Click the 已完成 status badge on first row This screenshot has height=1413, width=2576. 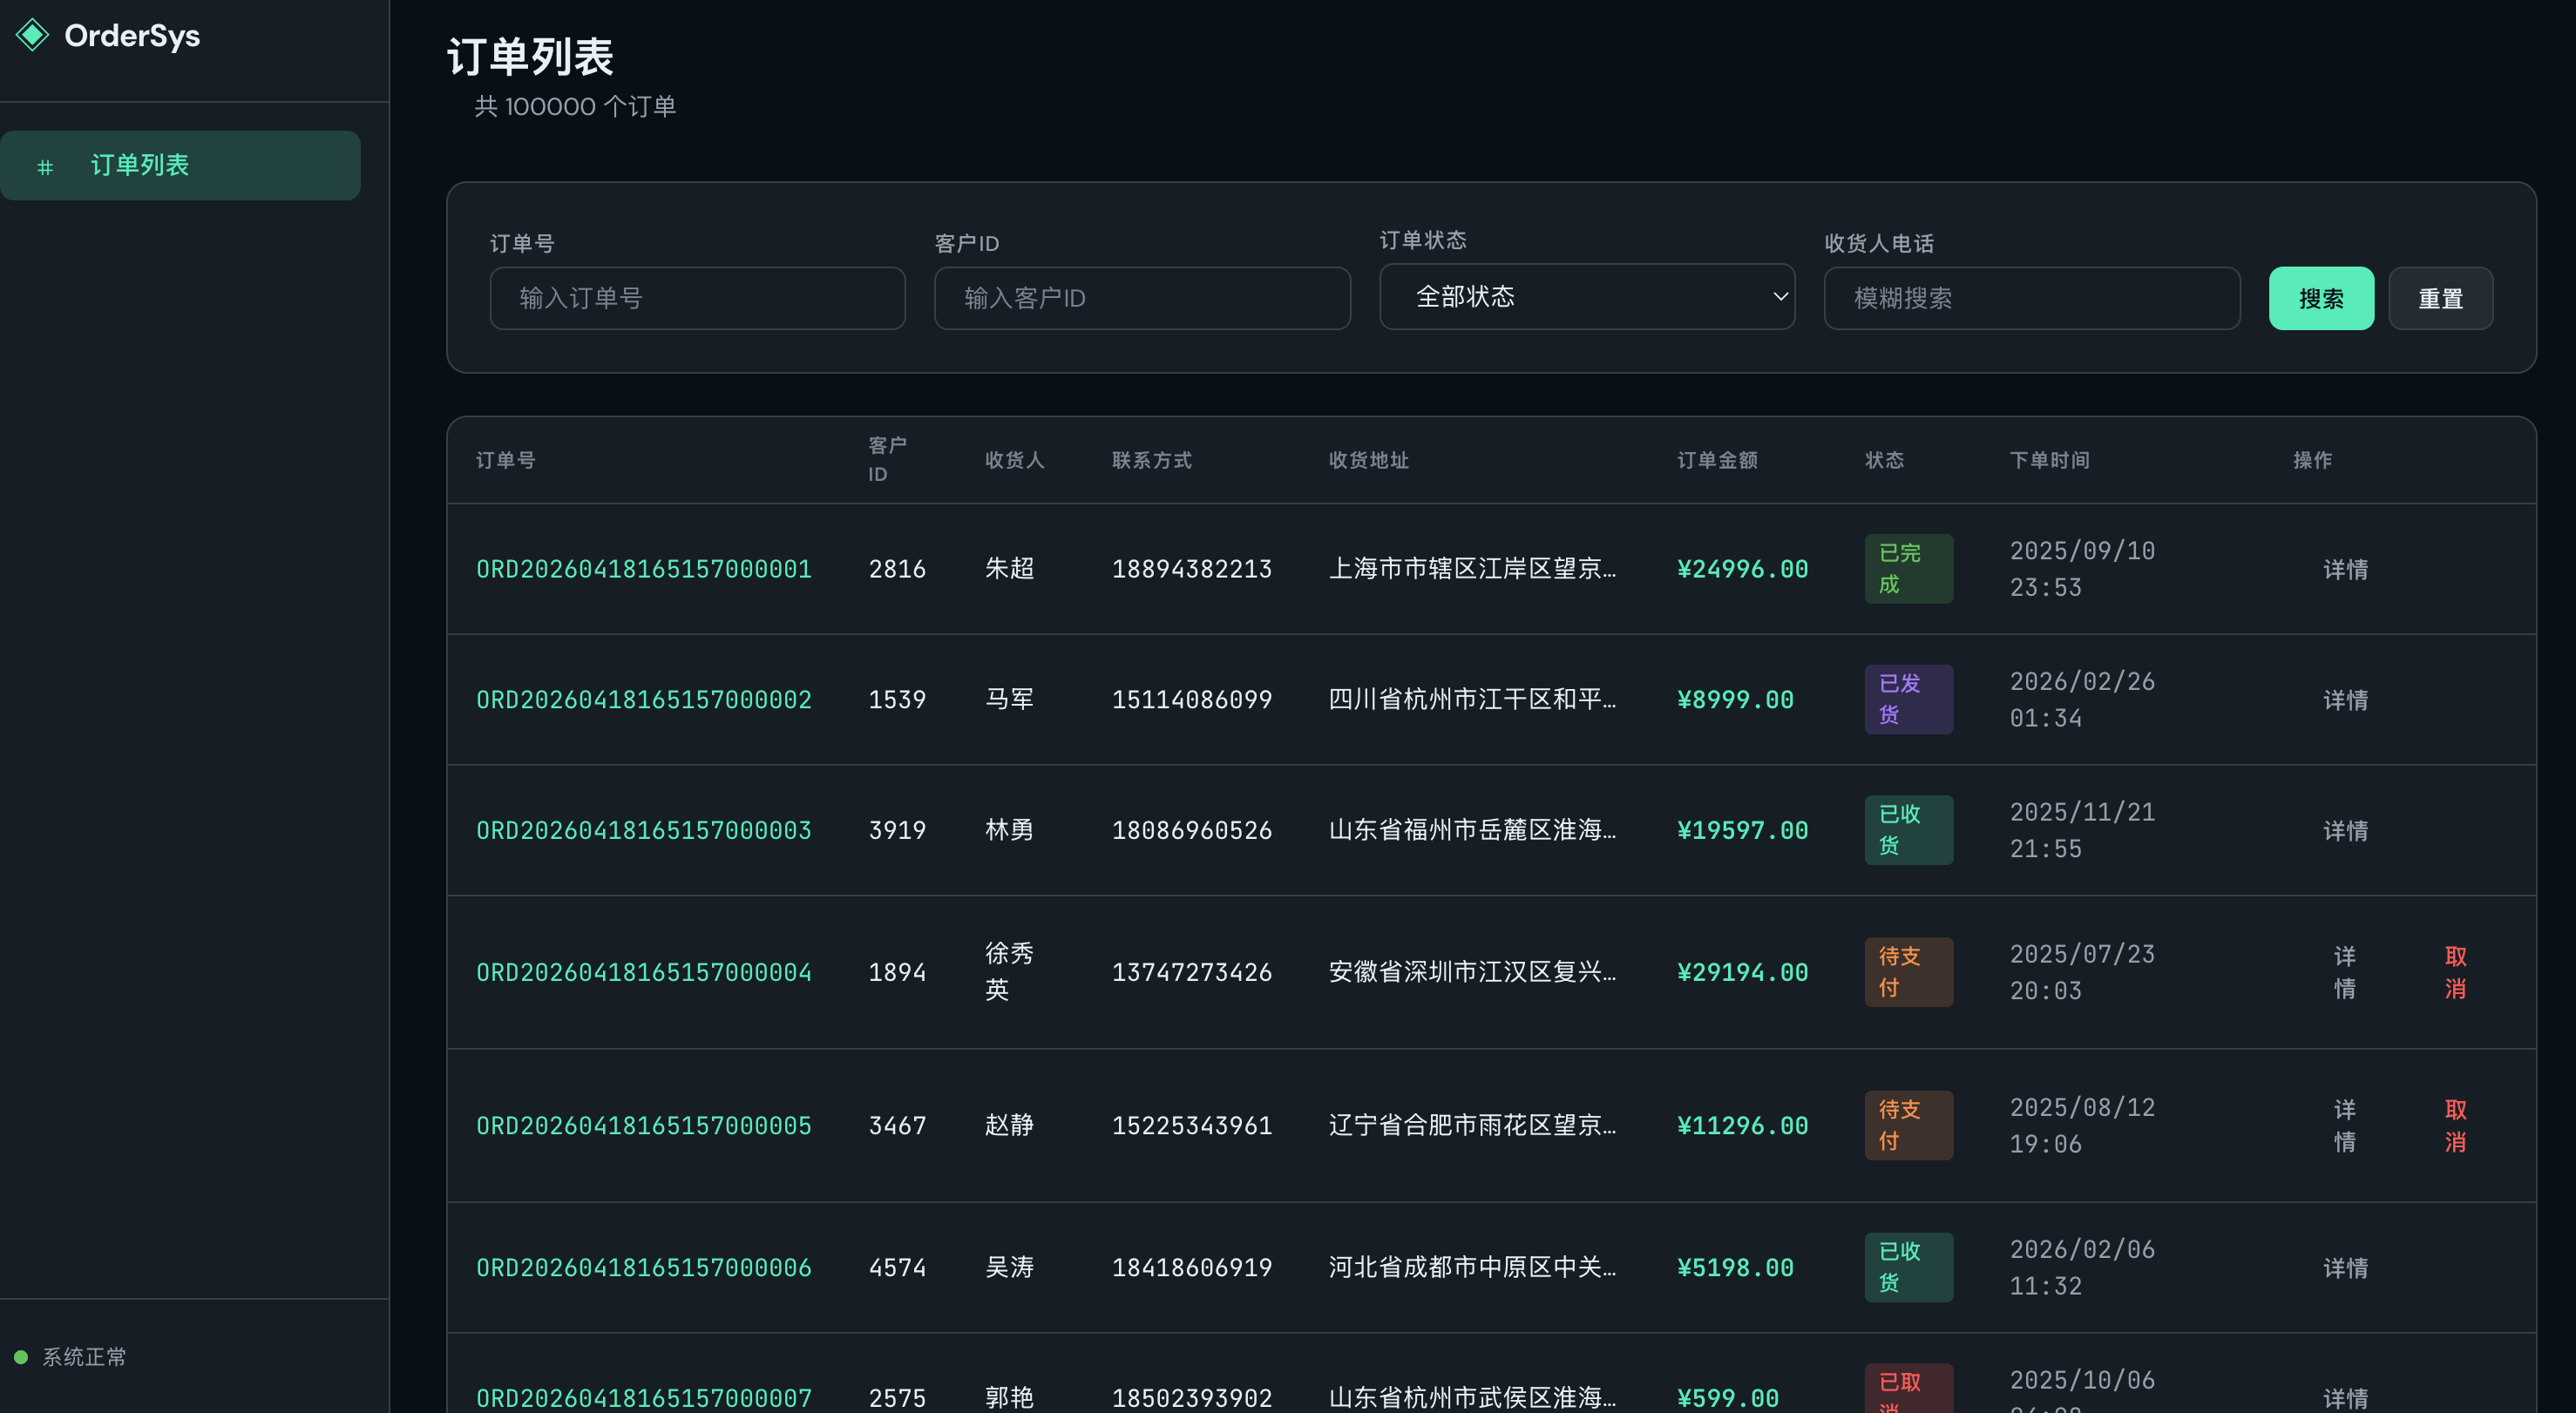(x=1907, y=569)
